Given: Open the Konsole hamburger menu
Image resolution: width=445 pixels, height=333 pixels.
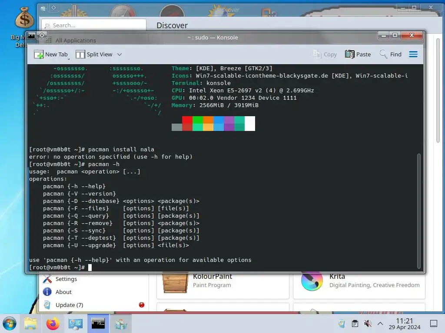Looking at the screenshot, I should tap(413, 54).
